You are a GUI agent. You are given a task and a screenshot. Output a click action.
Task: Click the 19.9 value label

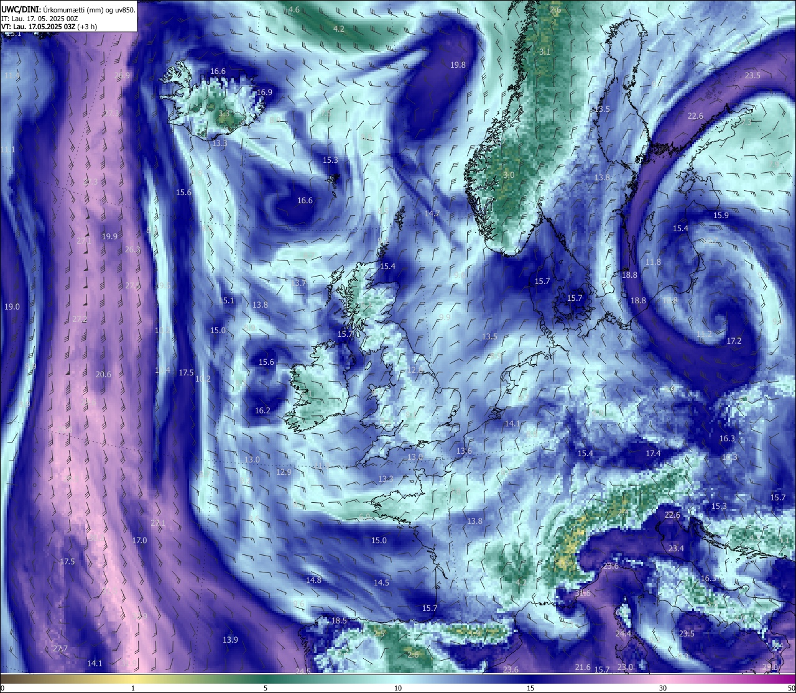coord(109,236)
